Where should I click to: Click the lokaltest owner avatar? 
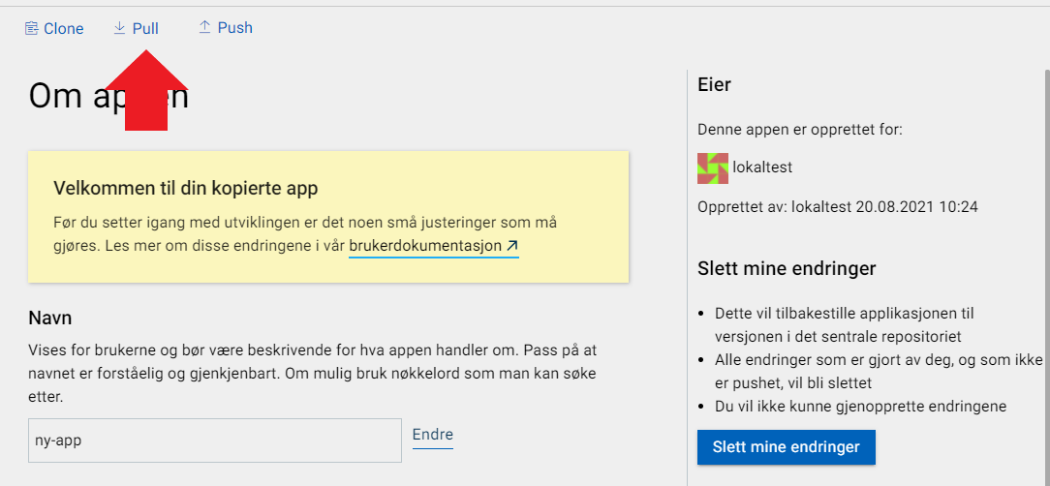click(x=713, y=167)
